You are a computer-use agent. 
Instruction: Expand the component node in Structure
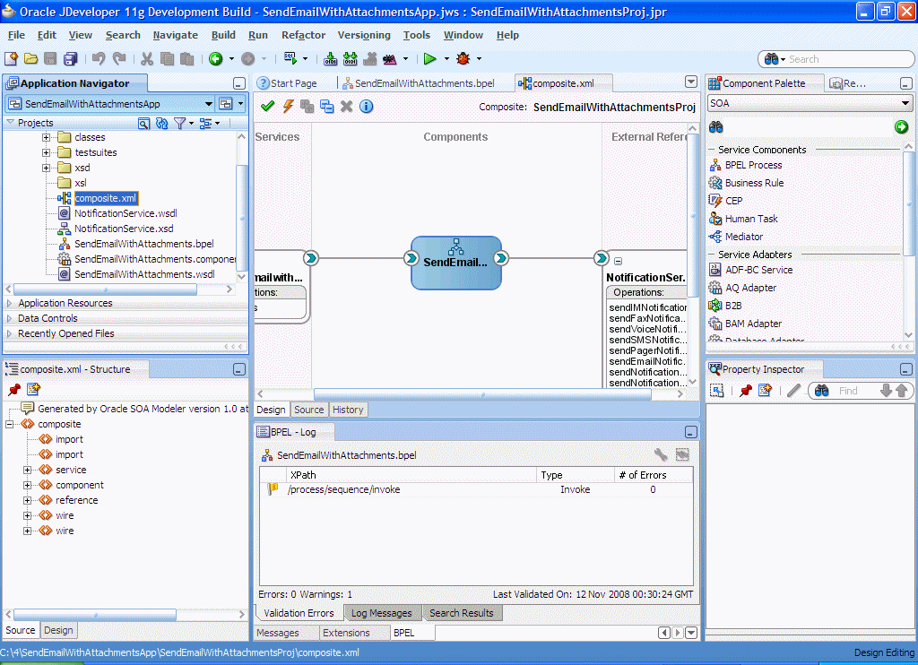coord(27,485)
